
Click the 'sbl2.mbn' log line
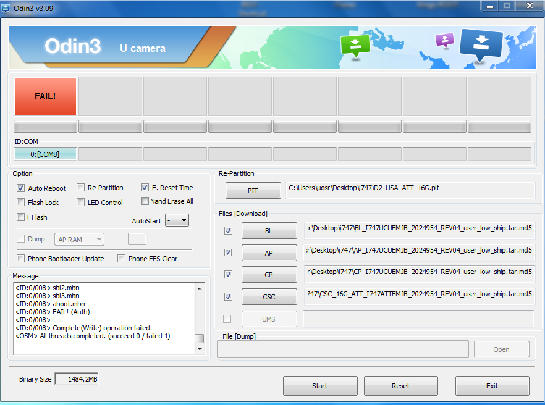[47, 288]
